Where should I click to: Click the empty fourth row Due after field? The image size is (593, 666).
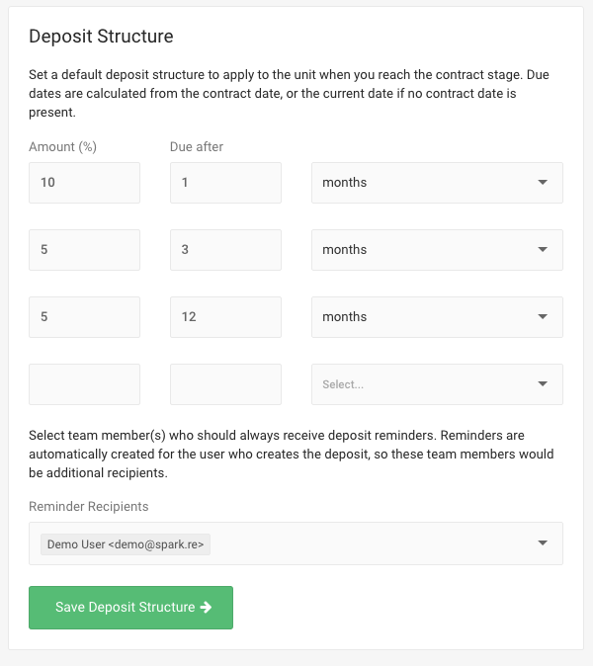click(225, 384)
